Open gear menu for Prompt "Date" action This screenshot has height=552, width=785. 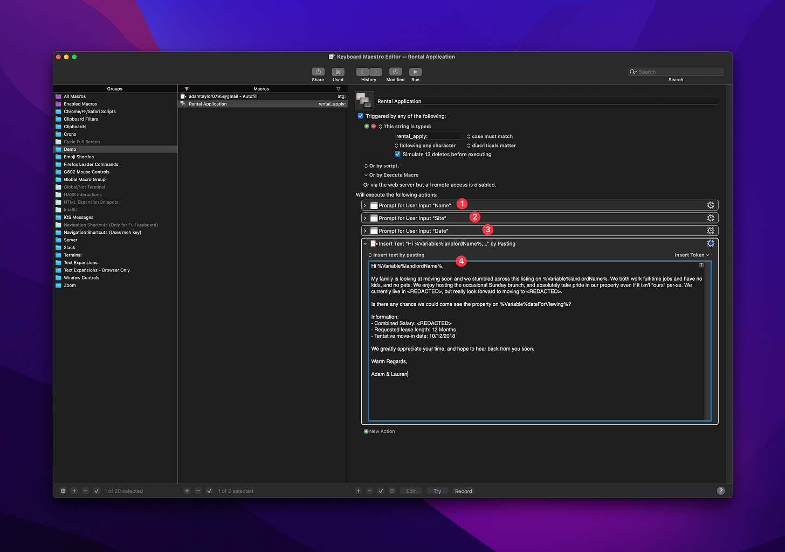coord(711,230)
